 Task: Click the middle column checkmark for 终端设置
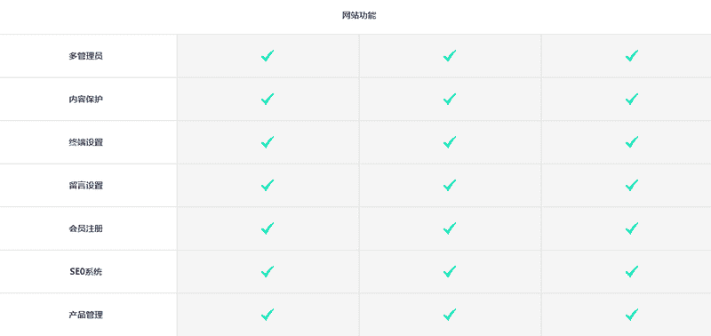click(x=450, y=142)
